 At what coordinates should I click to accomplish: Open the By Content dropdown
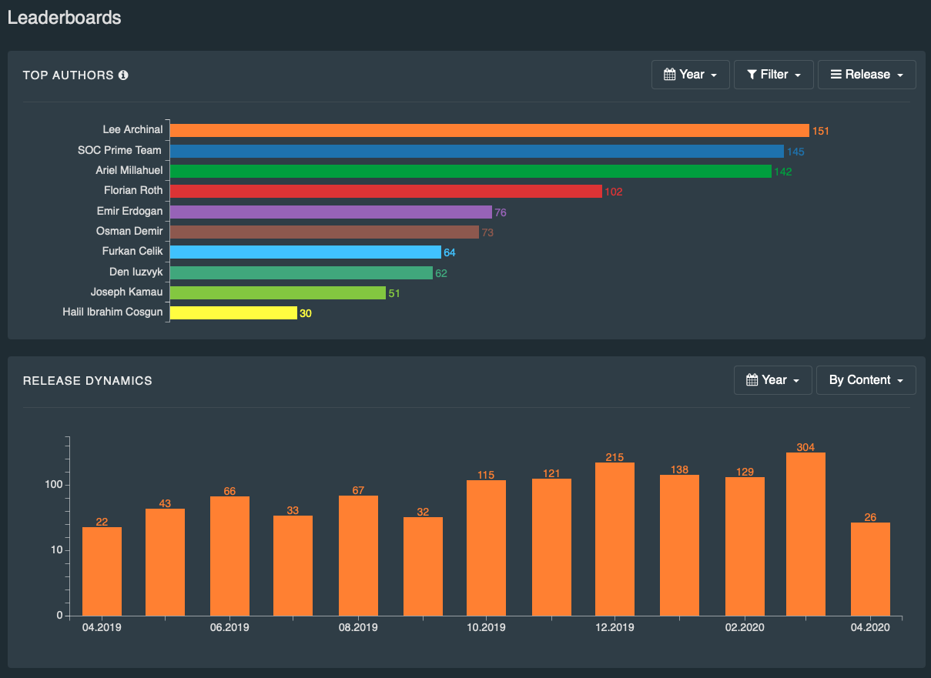(866, 380)
